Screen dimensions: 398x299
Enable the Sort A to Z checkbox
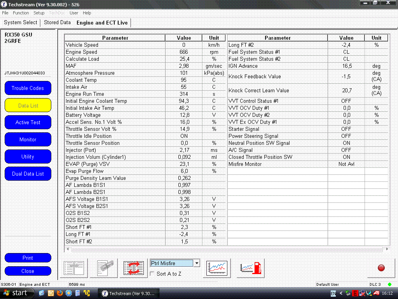point(152,274)
